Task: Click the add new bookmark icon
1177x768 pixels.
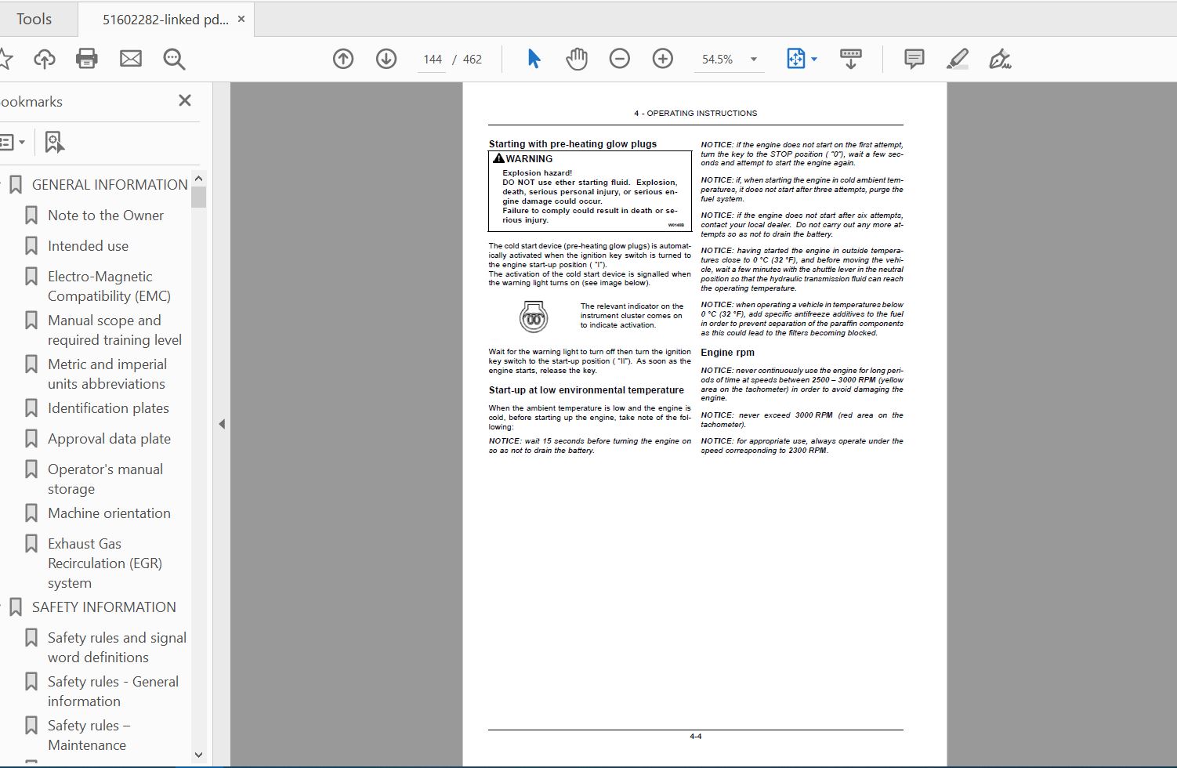Action: (54, 142)
